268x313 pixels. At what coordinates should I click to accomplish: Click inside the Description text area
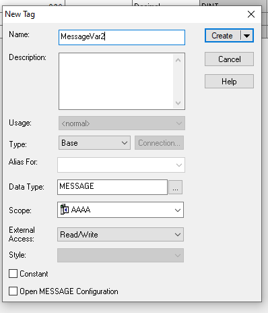[x=116, y=82]
